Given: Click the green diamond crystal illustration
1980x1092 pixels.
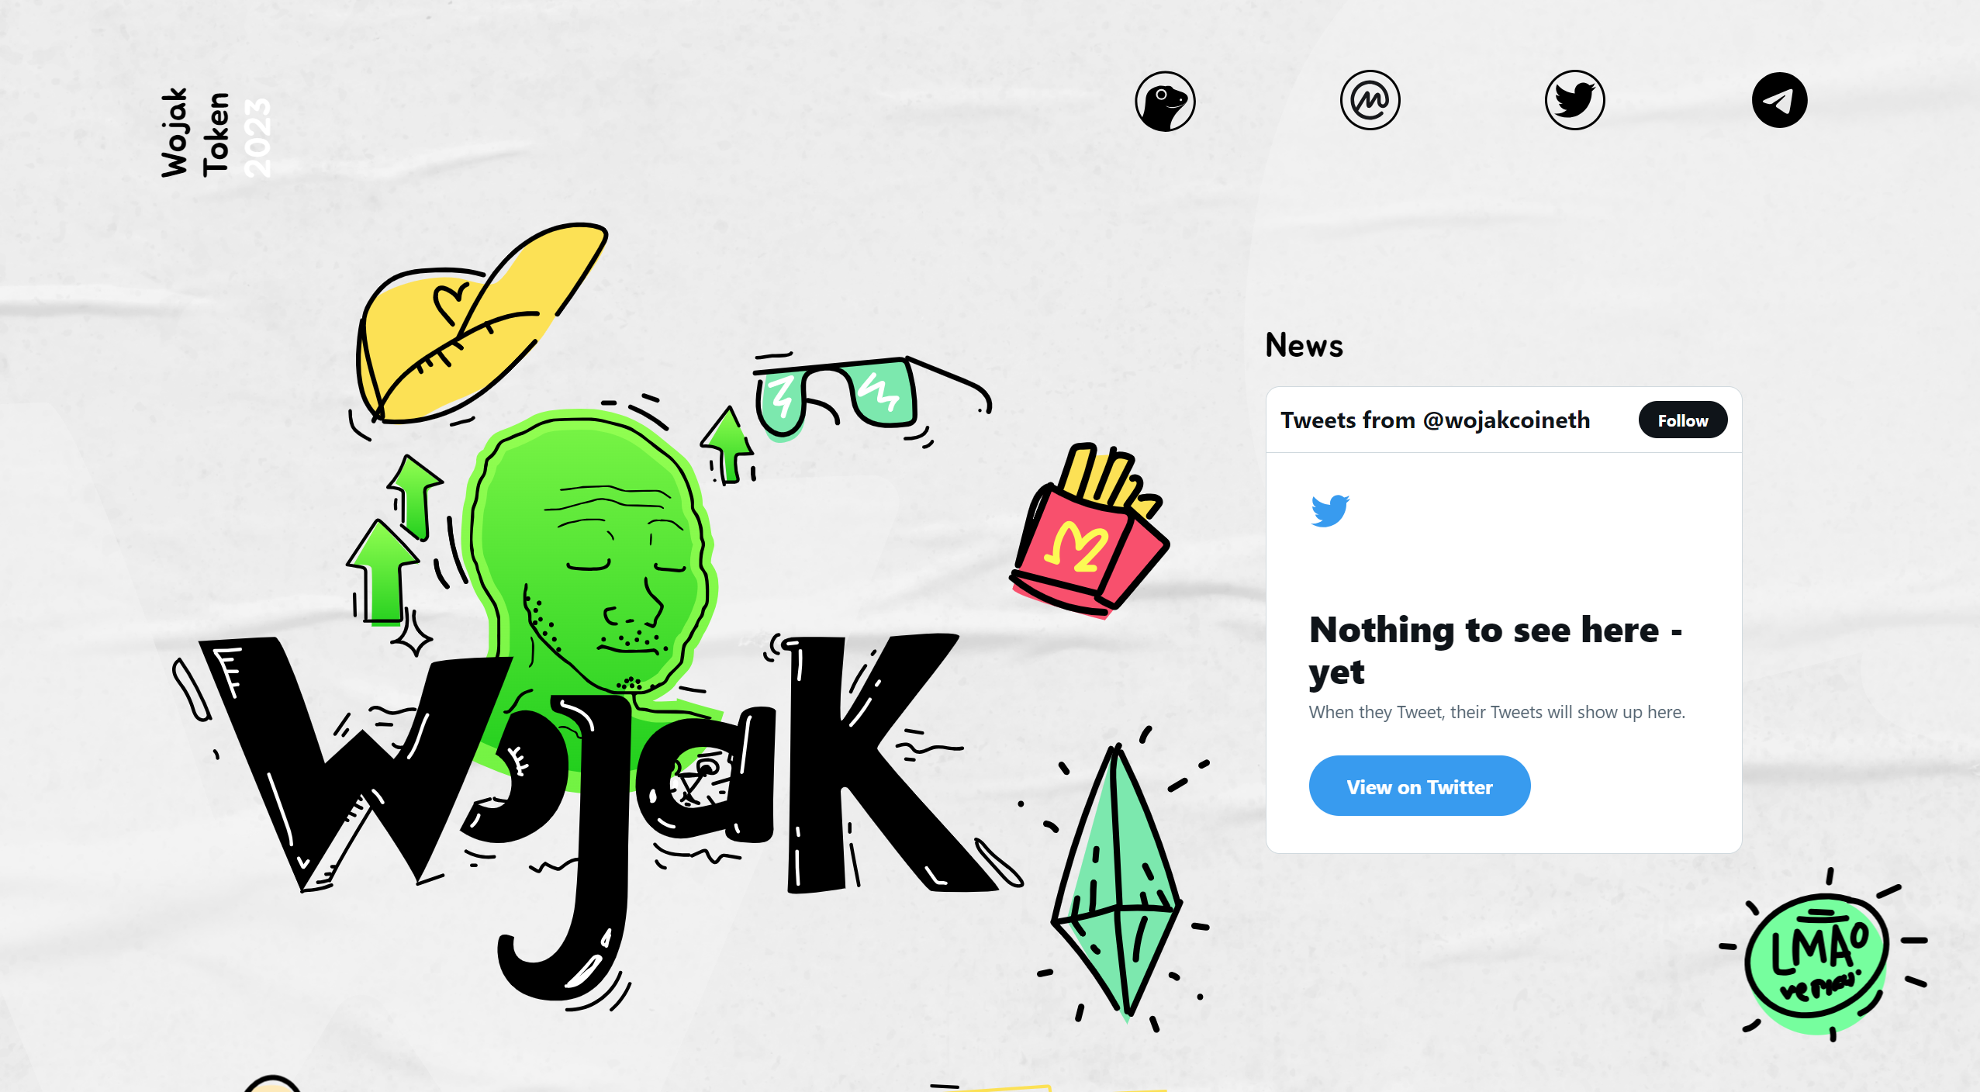Looking at the screenshot, I should [x=1117, y=880].
